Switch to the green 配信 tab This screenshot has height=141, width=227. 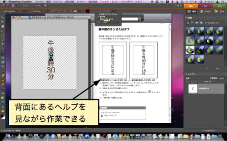(x=220, y=6)
